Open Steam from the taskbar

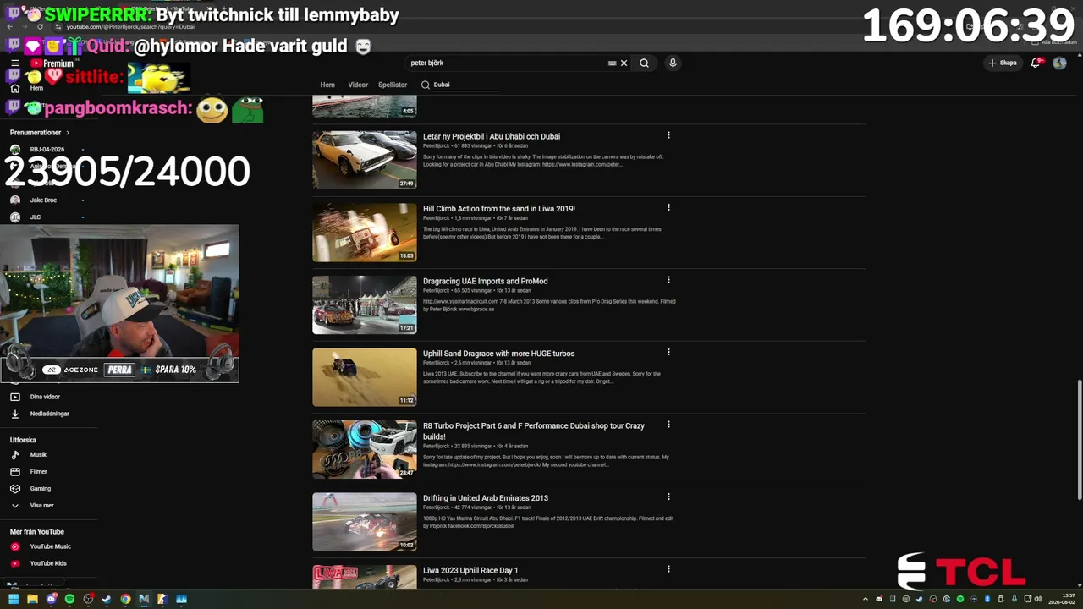click(x=107, y=599)
